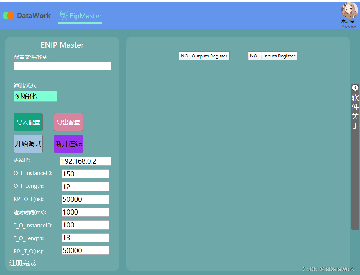360x275 pixels.
Task: Click the T_O_Length label
Action: 29,238
